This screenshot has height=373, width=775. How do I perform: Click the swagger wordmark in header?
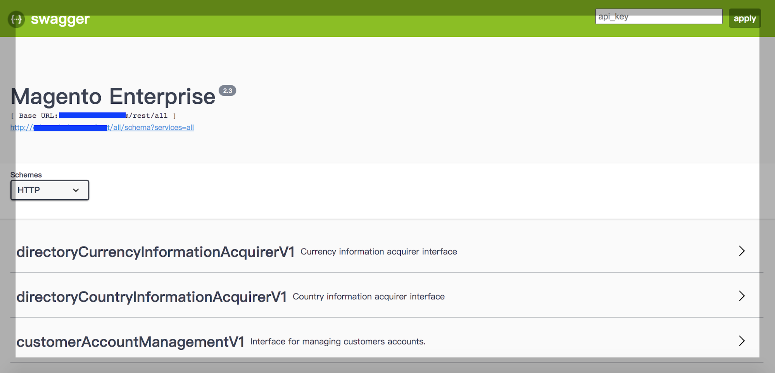[x=60, y=19]
